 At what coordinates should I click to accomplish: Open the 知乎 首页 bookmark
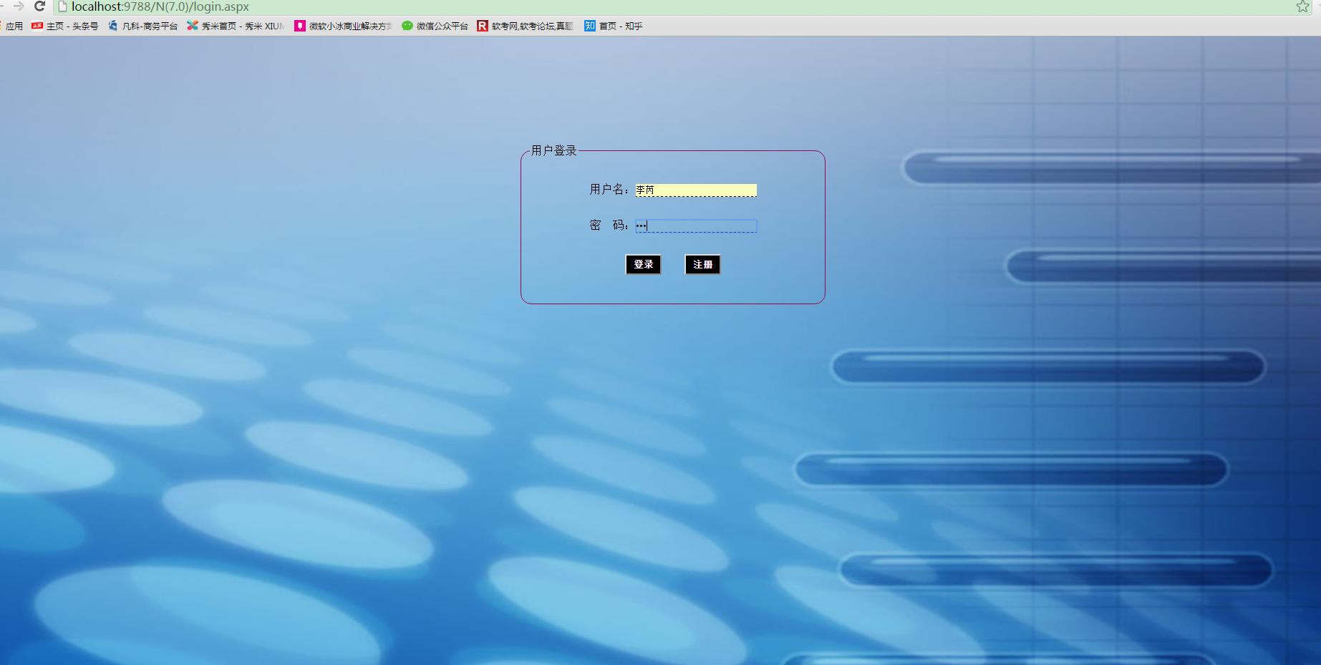point(614,26)
